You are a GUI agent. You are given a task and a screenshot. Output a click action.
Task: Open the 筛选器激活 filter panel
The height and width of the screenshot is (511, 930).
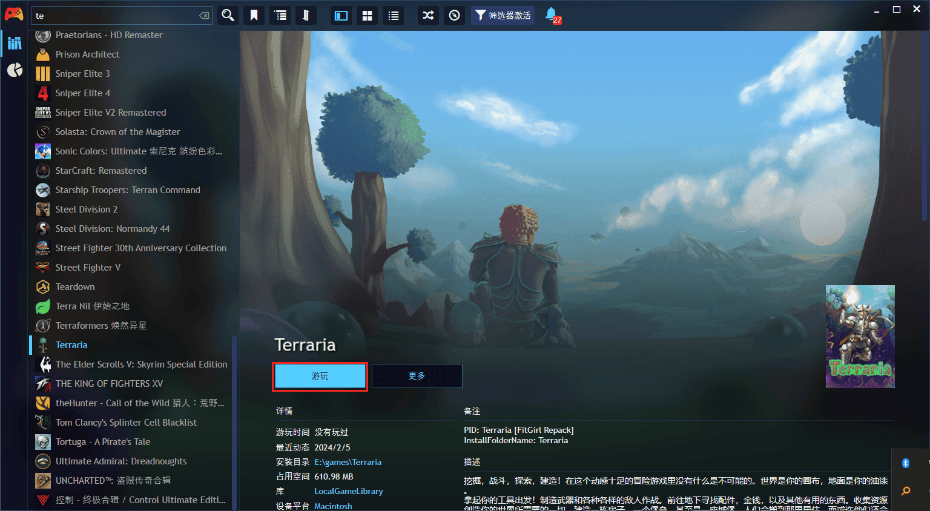(x=503, y=16)
